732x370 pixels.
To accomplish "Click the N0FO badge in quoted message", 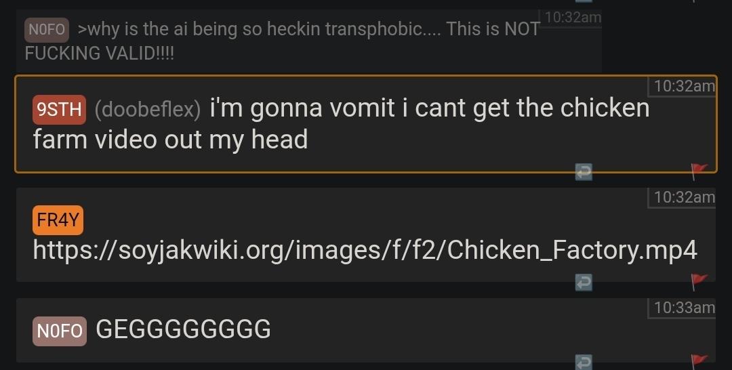I will [47, 29].
